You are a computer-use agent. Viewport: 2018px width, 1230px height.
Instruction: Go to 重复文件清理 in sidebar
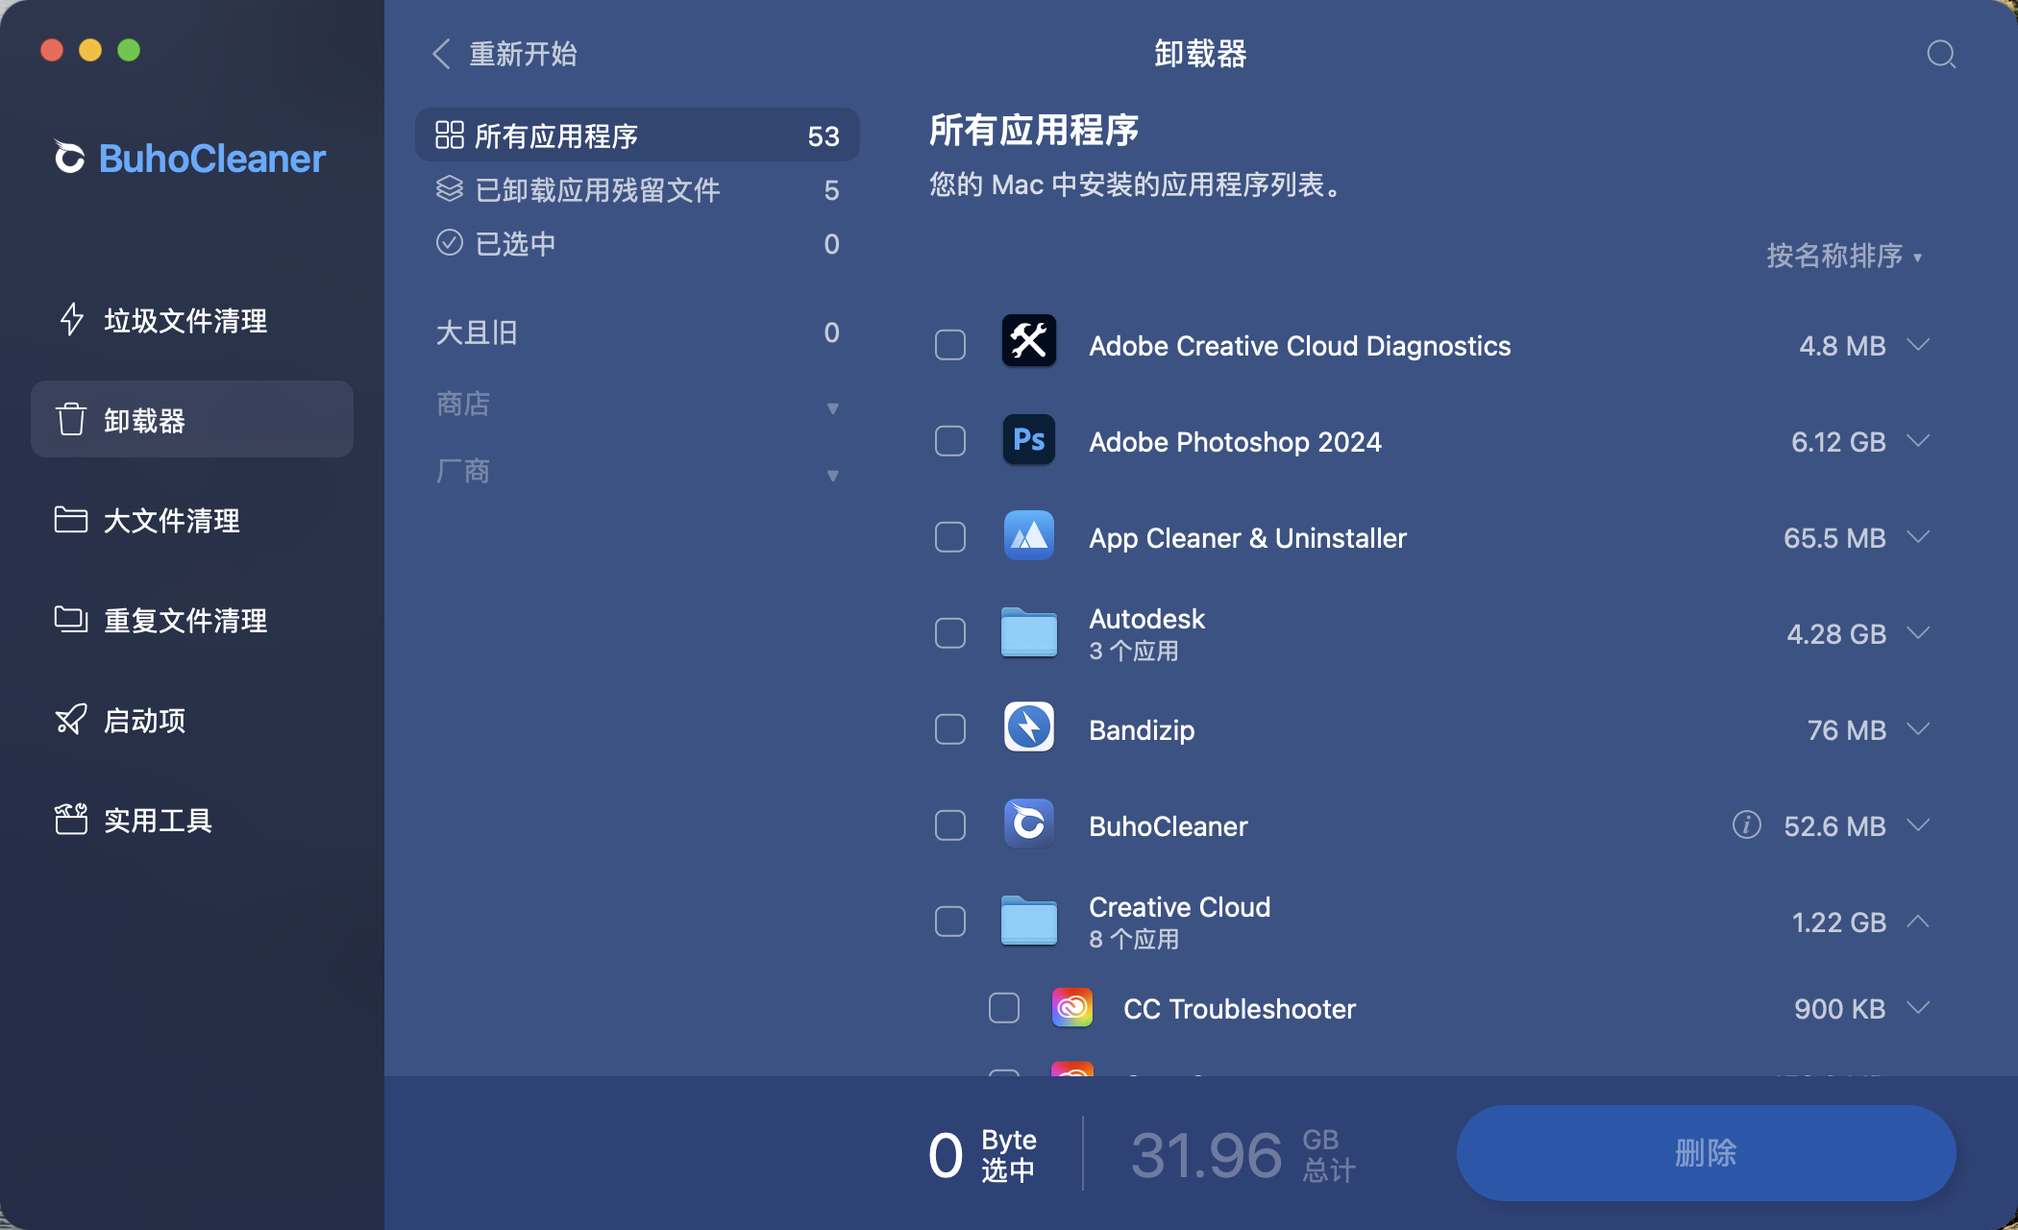tap(192, 620)
